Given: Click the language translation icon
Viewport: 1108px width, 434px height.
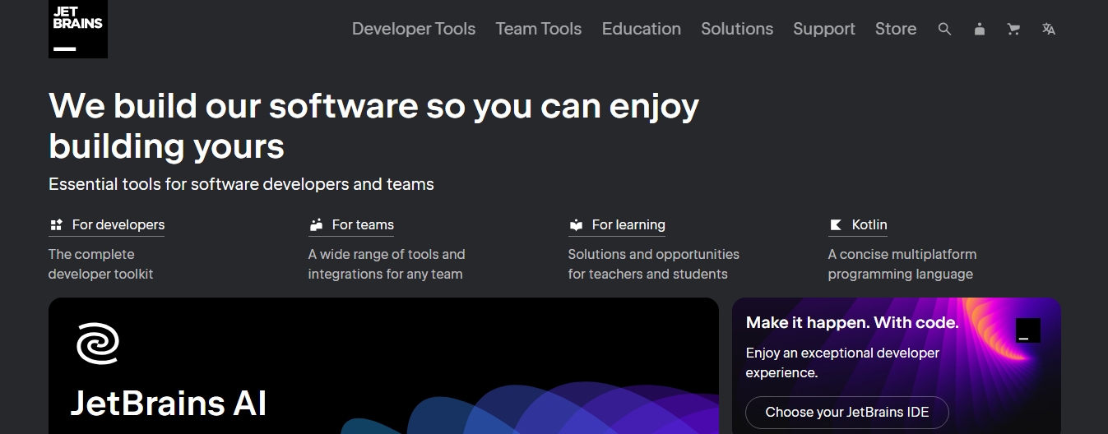Looking at the screenshot, I should coord(1048,29).
